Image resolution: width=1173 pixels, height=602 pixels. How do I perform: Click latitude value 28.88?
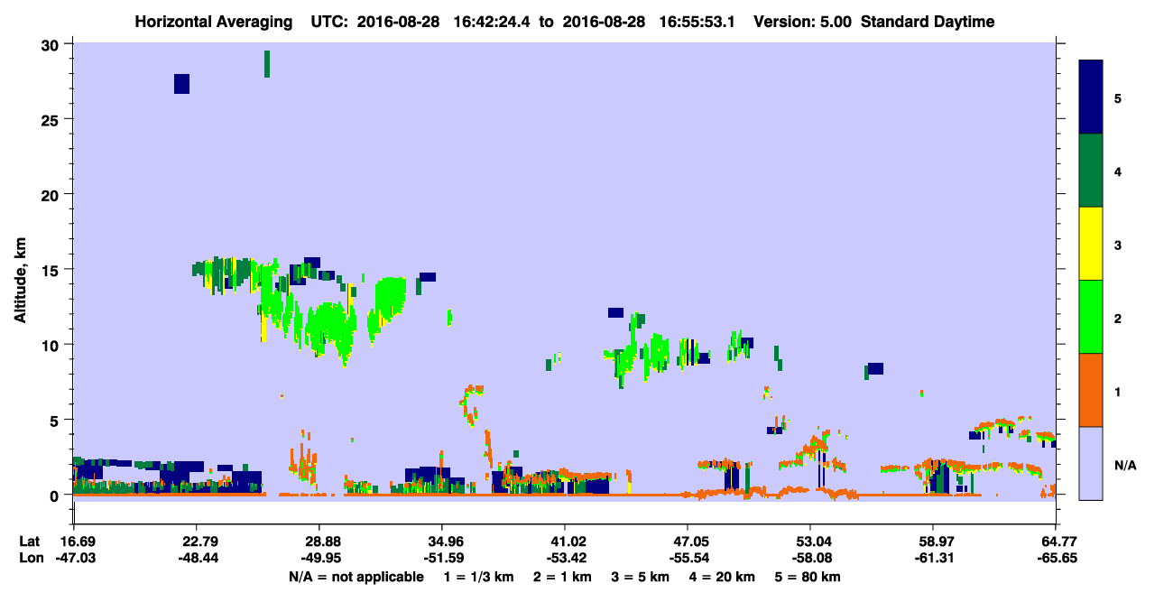tap(319, 542)
